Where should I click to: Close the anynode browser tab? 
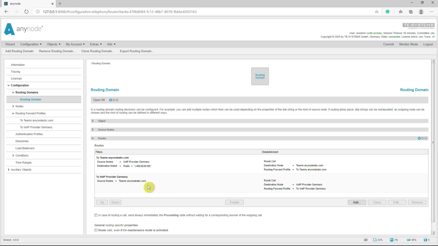pos(52,3)
